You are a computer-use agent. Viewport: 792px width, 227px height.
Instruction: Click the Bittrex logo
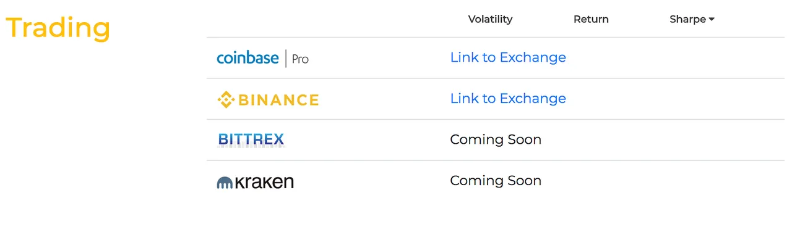(251, 140)
